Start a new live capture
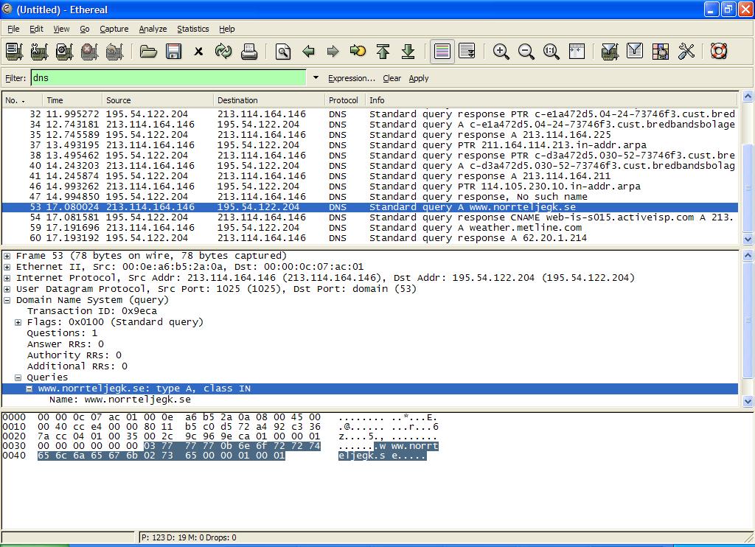755x547 pixels. 65,51
